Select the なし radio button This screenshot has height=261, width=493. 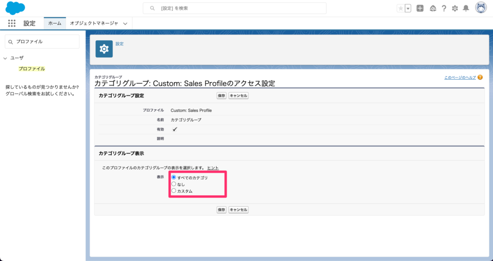173,184
